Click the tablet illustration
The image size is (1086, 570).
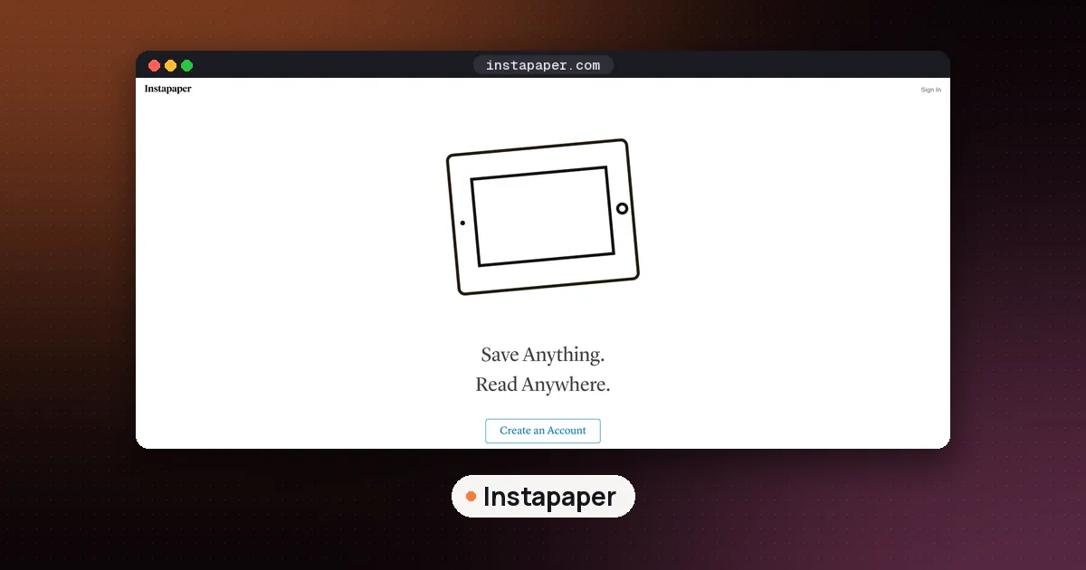[x=543, y=216]
